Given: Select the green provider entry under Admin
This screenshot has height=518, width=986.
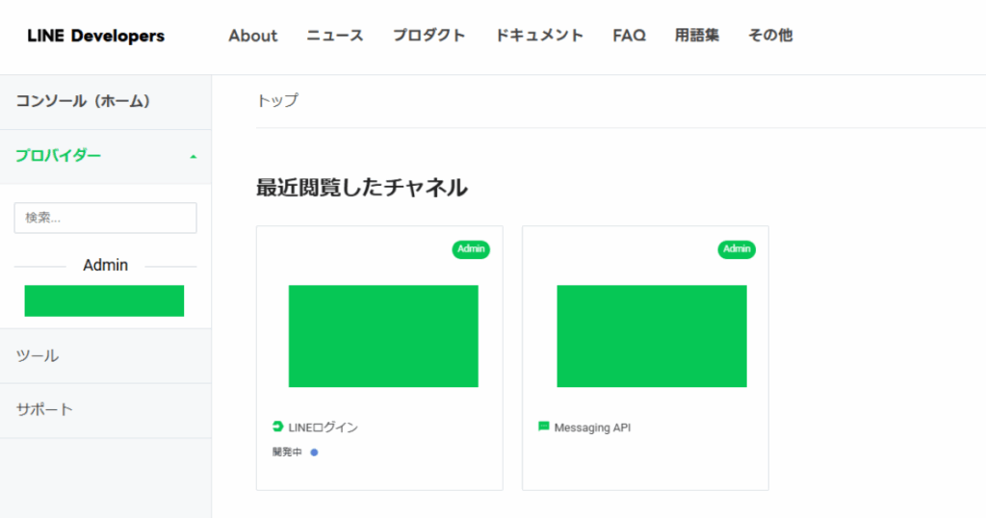Looking at the screenshot, I should click(x=104, y=301).
